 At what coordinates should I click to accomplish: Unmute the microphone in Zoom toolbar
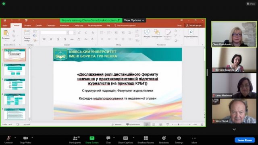point(8,140)
